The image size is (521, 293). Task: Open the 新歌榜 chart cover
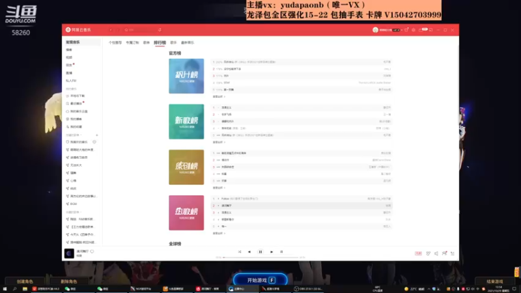[x=186, y=122]
